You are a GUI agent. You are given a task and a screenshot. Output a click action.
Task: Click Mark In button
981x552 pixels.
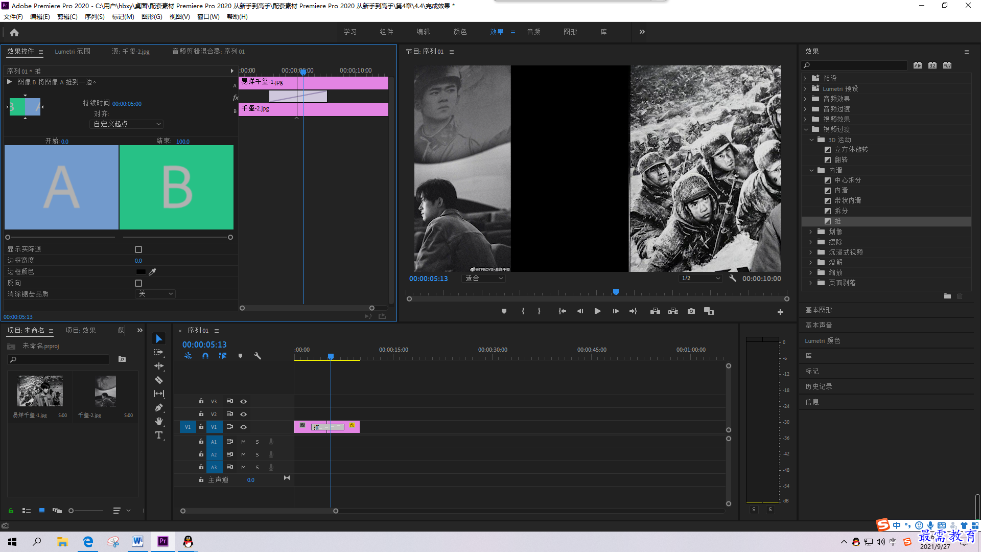click(x=523, y=311)
